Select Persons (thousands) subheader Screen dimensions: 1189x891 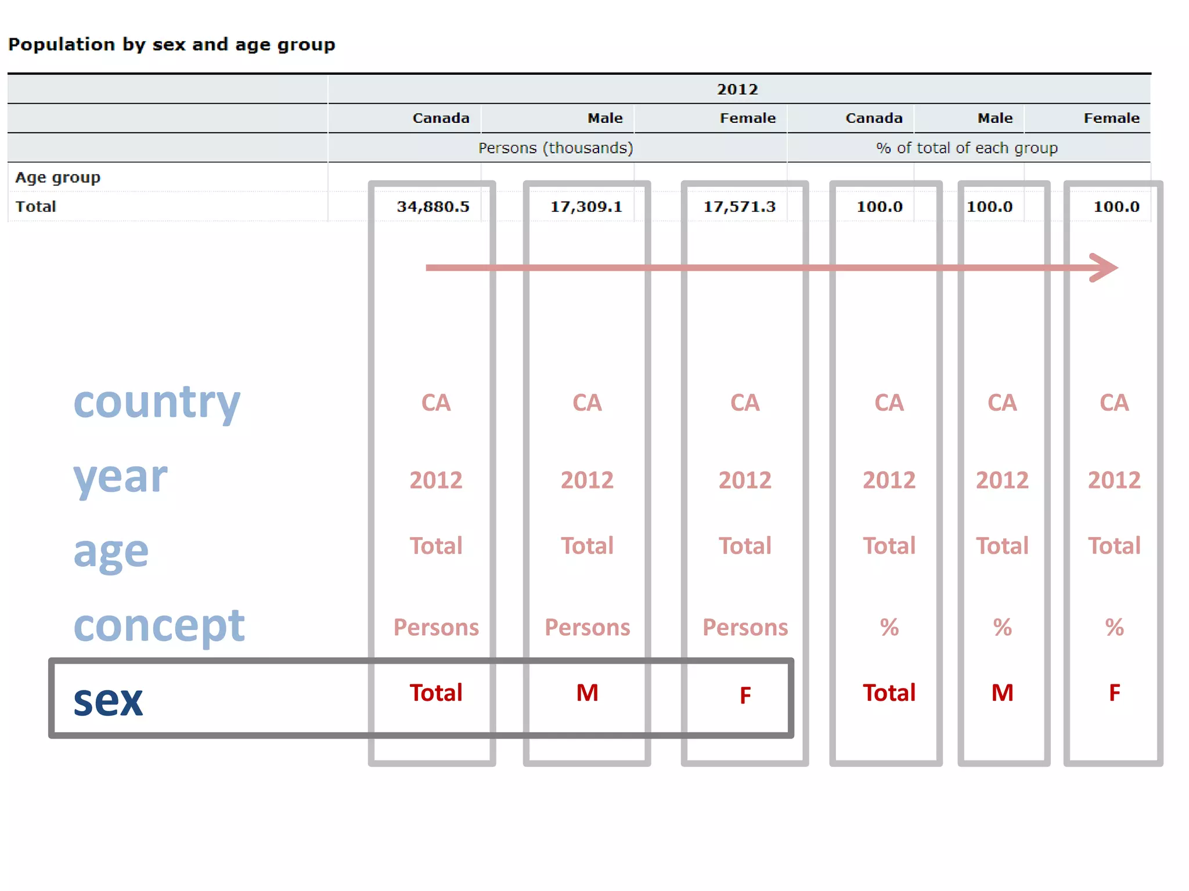[x=556, y=148]
